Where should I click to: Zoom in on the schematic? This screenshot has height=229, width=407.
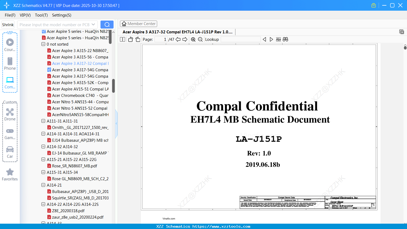(x=193, y=40)
